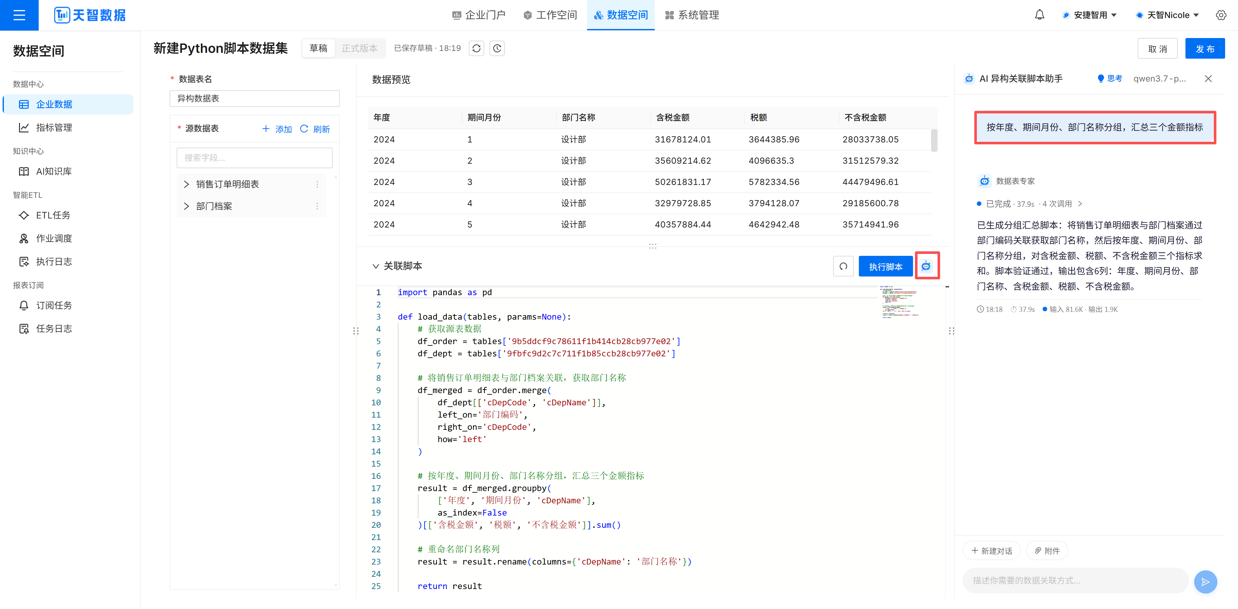Screen dimensions: 1238x609
Task: Open the version history clock icon
Action: tap(497, 49)
